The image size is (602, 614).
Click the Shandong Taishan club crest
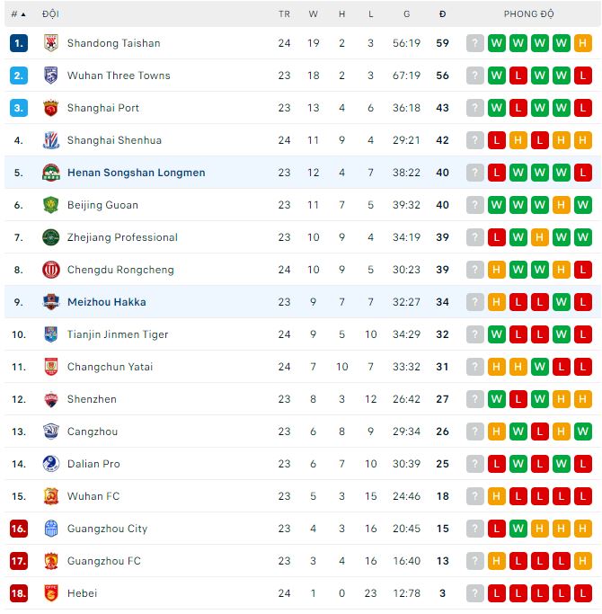click(x=51, y=43)
